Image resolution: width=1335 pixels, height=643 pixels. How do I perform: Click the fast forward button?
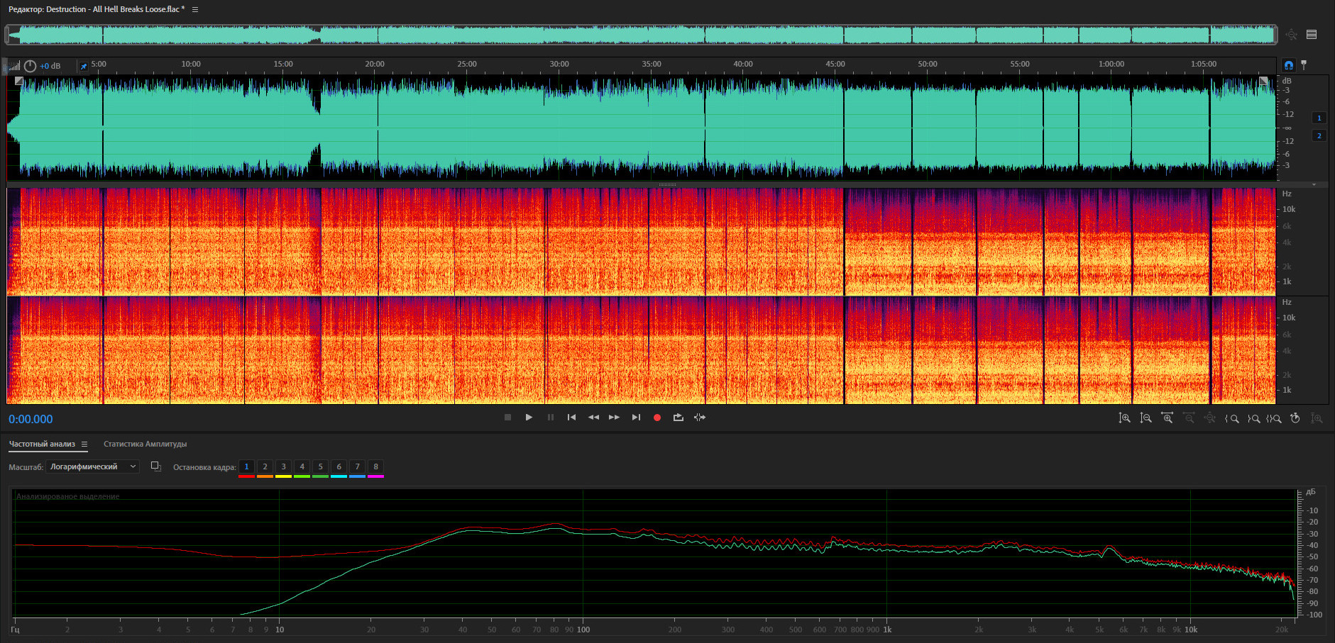pyautogui.click(x=614, y=418)
